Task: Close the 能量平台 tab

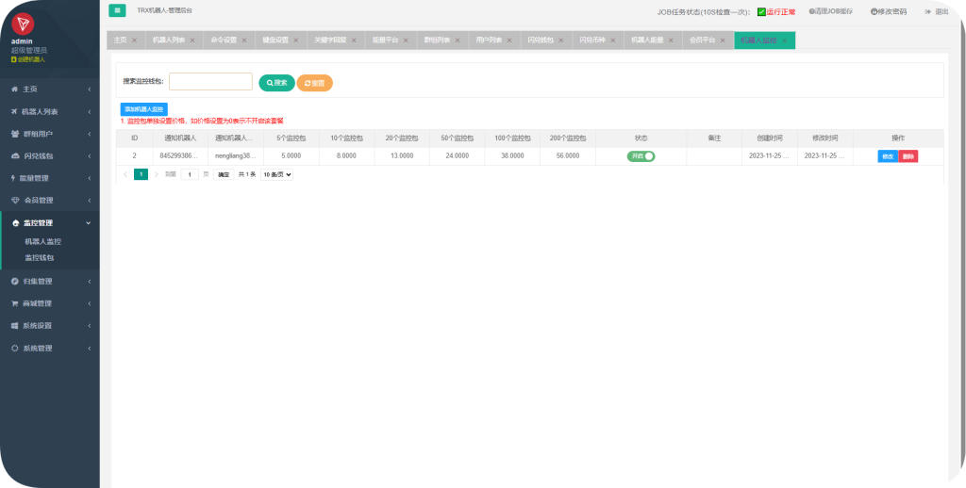Action: (406, 40)
